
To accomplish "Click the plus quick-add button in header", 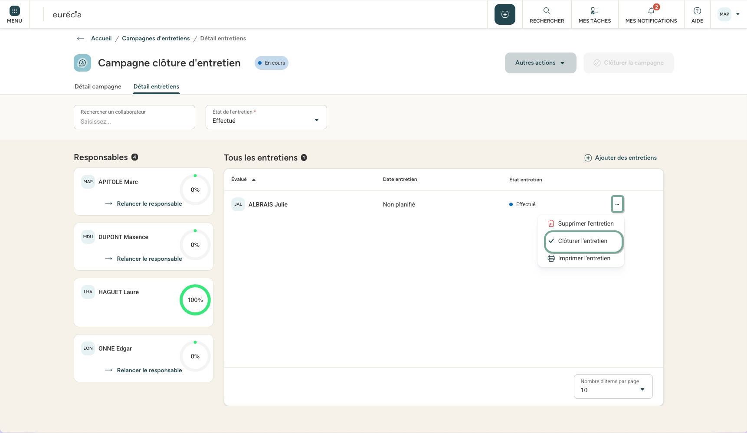I will [505, 14].
